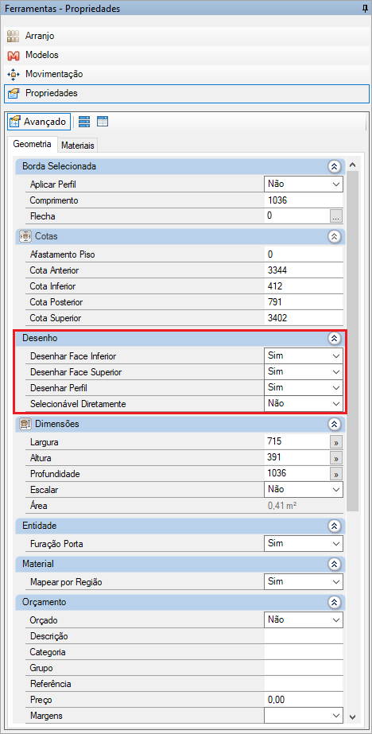Collapse the Desenho section
372x734 pixels.
click(334, 339)
